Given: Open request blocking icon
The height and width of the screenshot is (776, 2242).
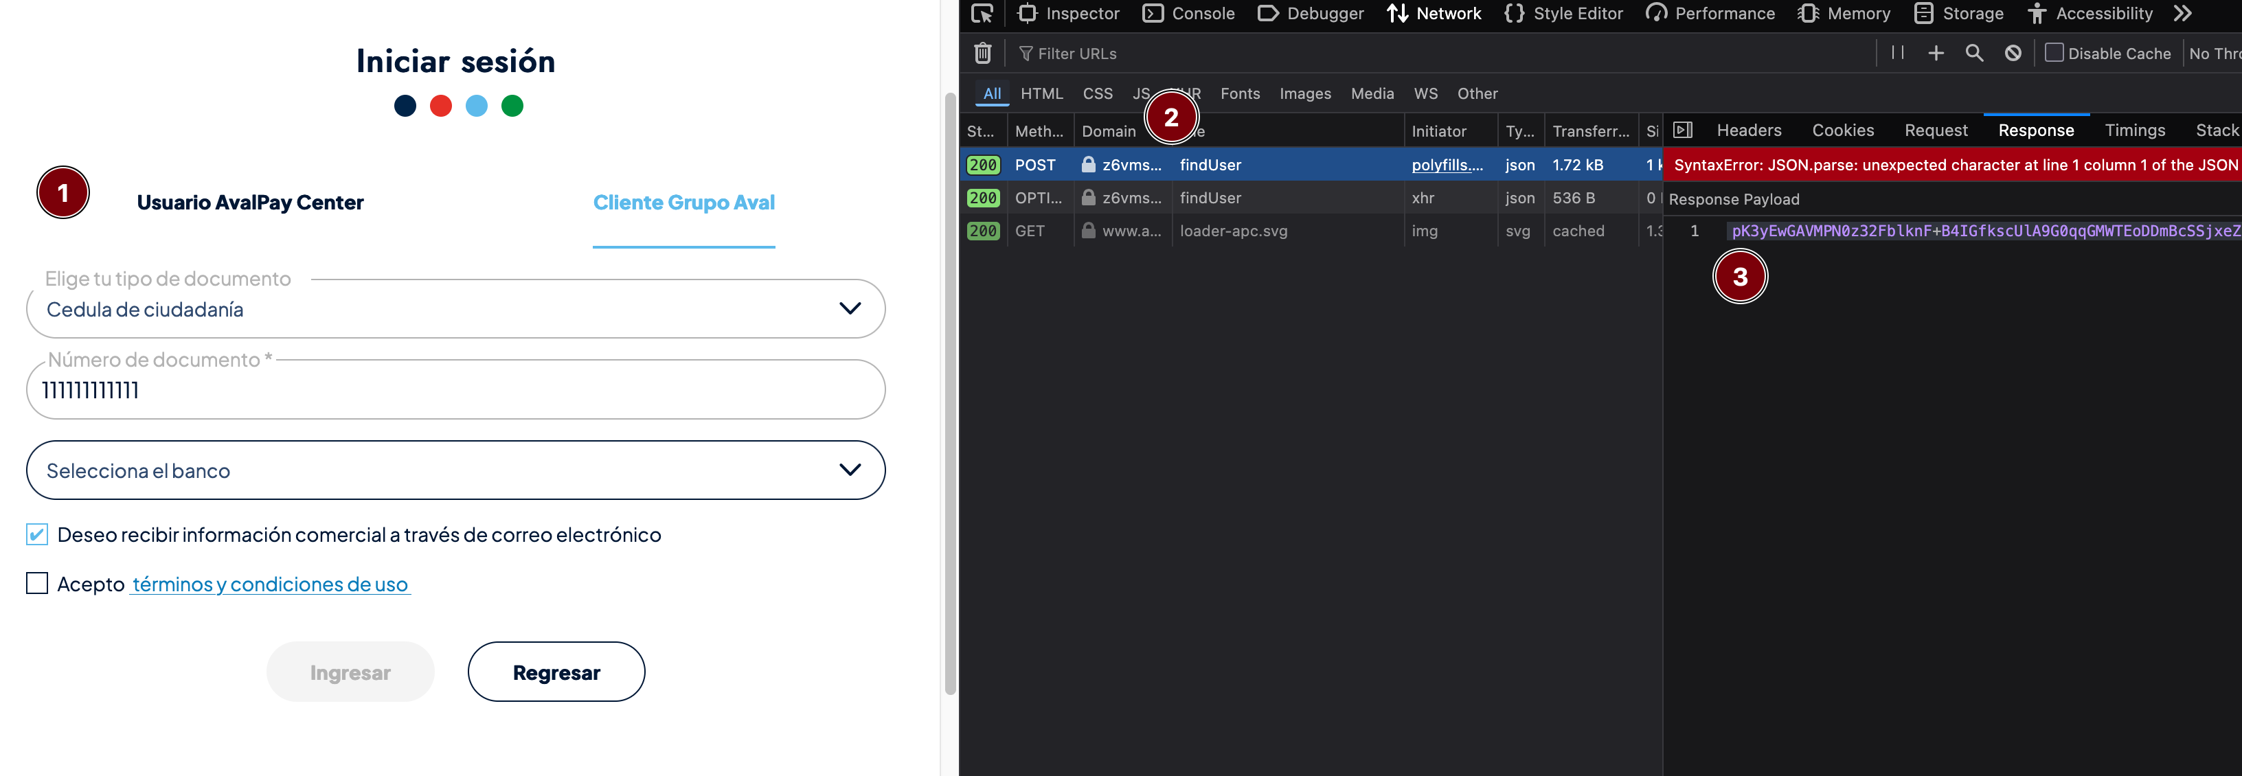Looking at the screenshot, I should click(2013, 53).
